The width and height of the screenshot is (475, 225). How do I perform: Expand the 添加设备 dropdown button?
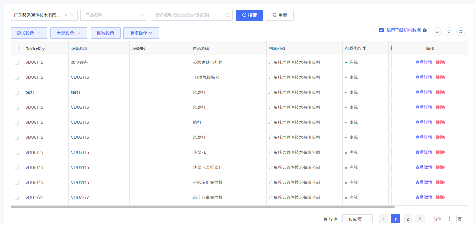pos(29,33)
